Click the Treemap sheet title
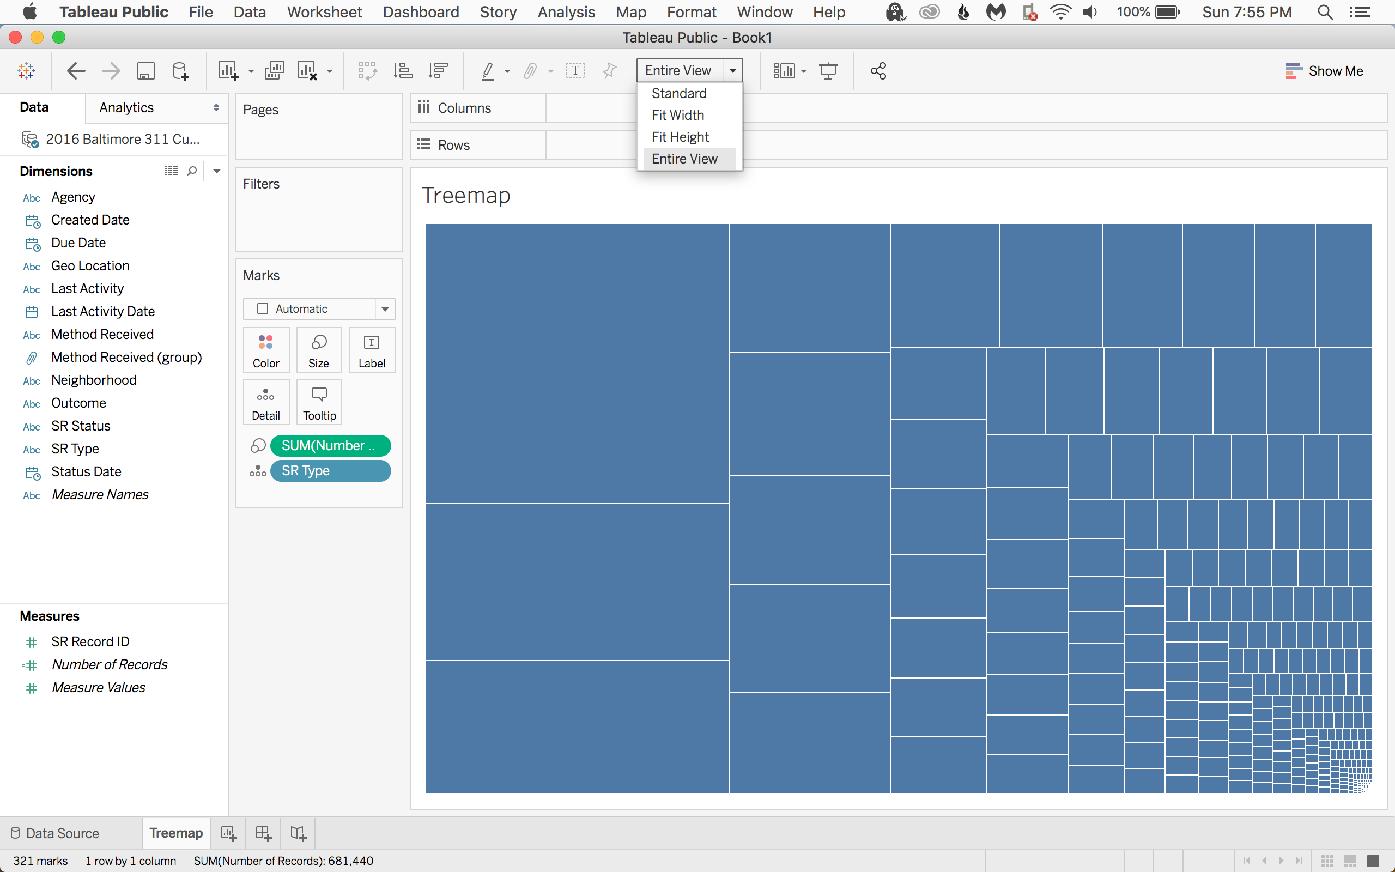The image size is (1395, 872). (x=466, y=196)
